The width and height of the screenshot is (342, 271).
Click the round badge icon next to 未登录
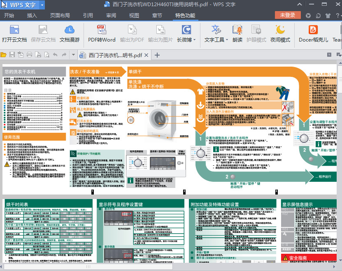point(308,16)
